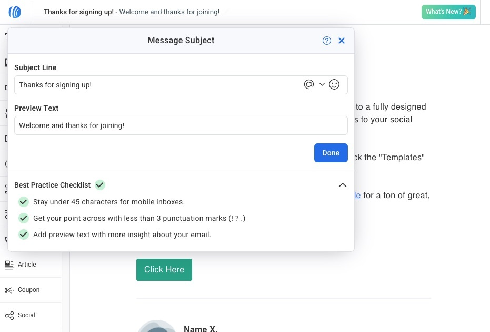Image resolution: width=490 pixels, height=332 pixels.
Task: Toggle the check for the punctuation marks guideline
Action: [x=23, y=218]
